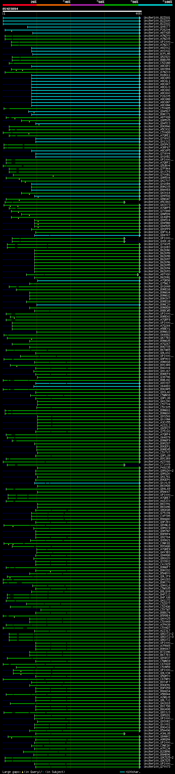
Task: Select hit label UniRef100_B9GTS5
Action: [157, 347]
